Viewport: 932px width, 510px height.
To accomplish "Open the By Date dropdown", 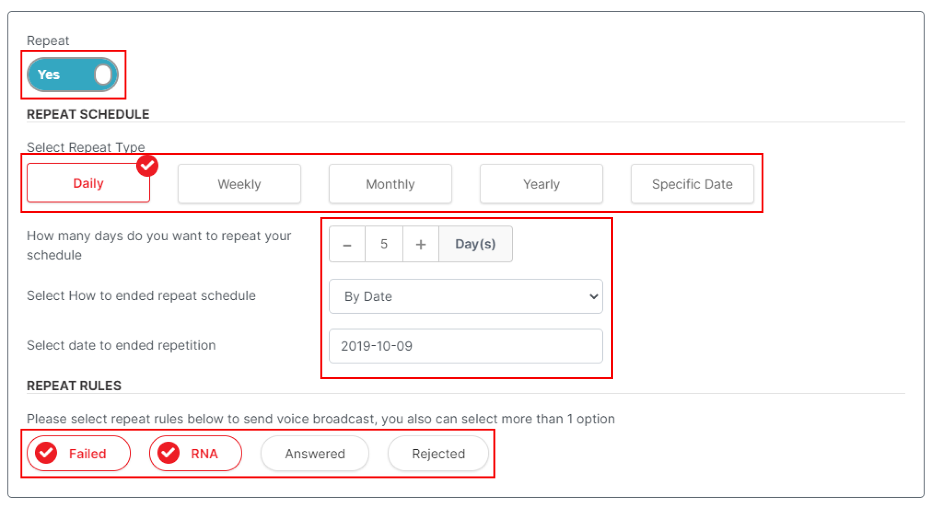I will pyautogui.click(x=465, y=296).
